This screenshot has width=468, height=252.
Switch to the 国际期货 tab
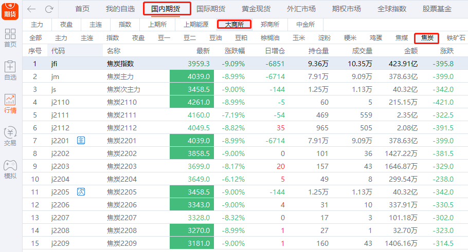[x=211, y=9]
